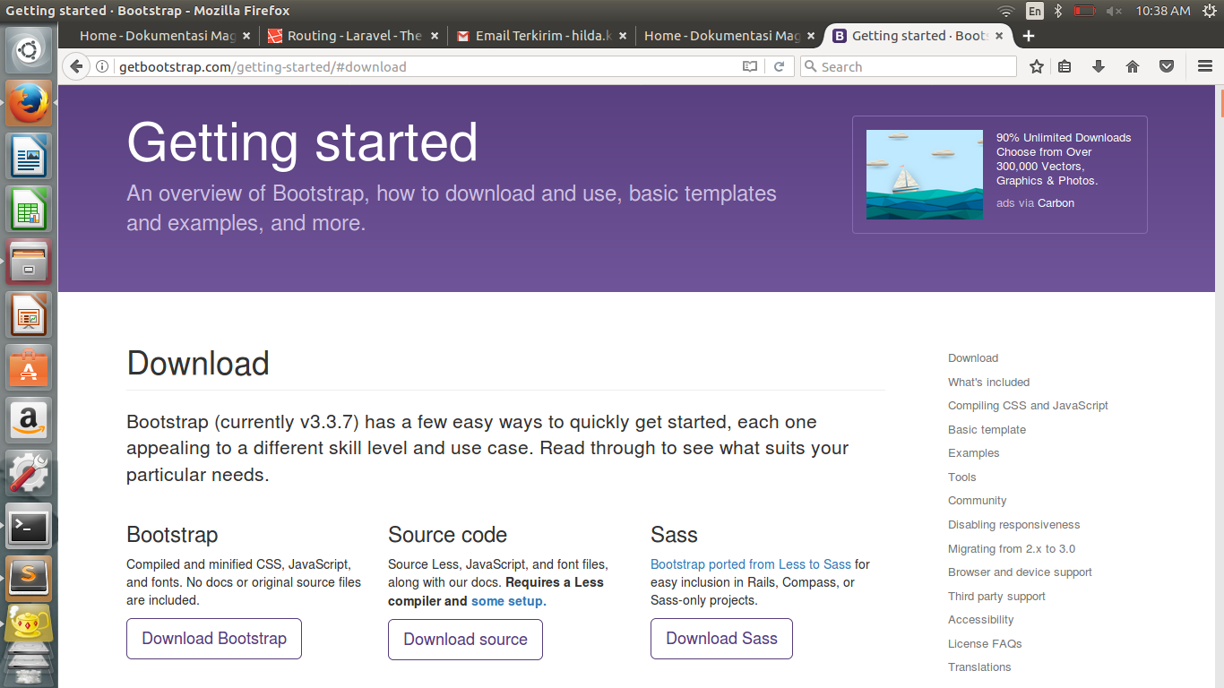Open the battery status indicator
Screen dimensions: 1224x688
1085,11
